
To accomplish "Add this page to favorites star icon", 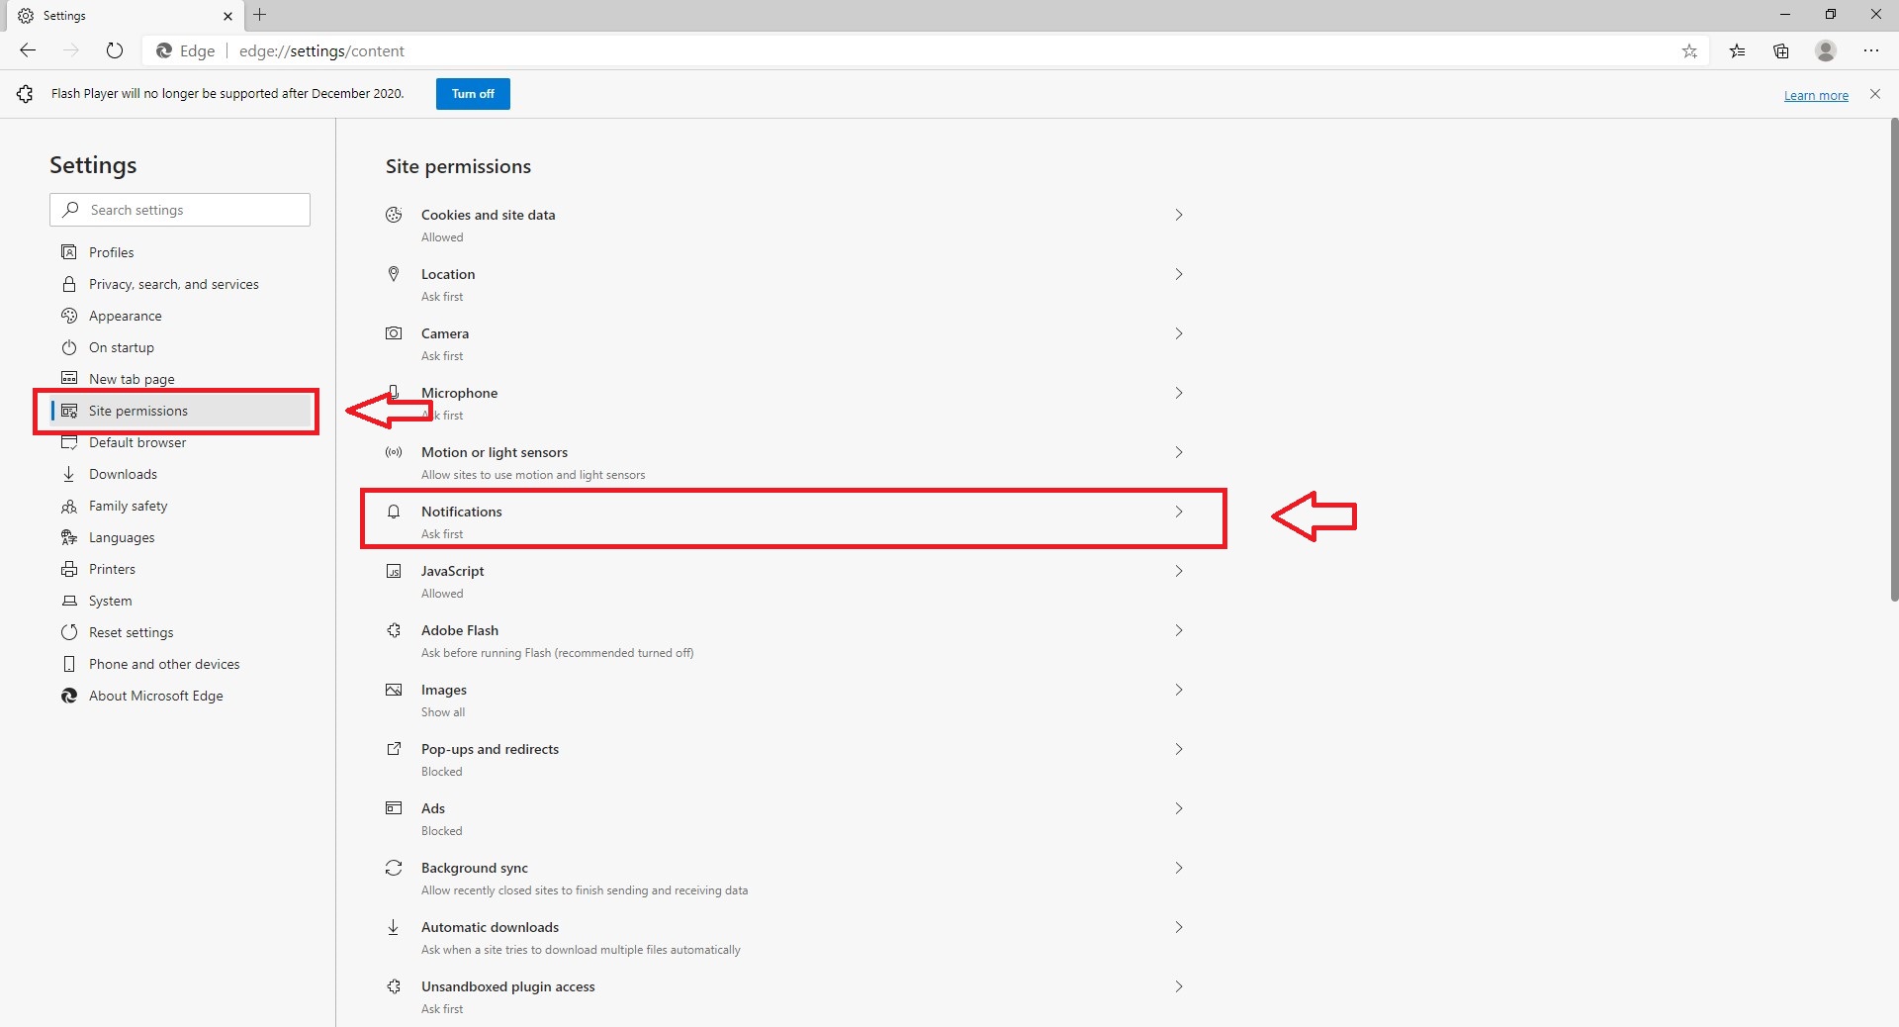I will 1689,51.
